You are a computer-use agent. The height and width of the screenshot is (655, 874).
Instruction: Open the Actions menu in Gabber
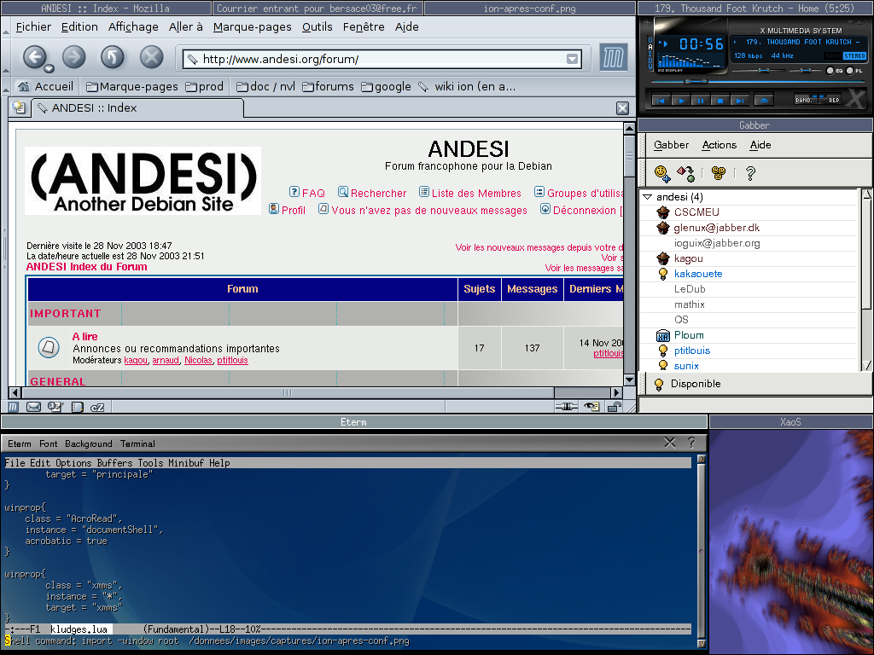719,145
